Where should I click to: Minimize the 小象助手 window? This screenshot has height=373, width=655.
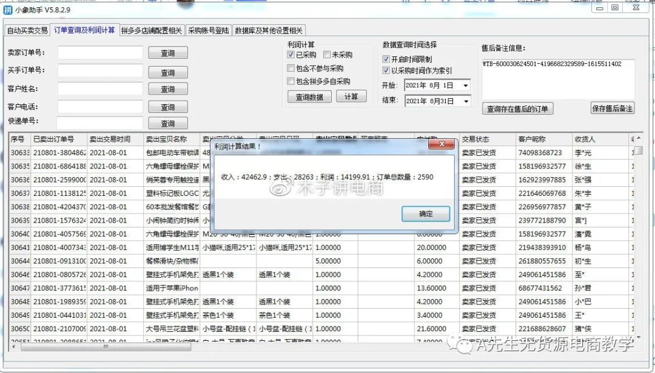coord(600,8)
